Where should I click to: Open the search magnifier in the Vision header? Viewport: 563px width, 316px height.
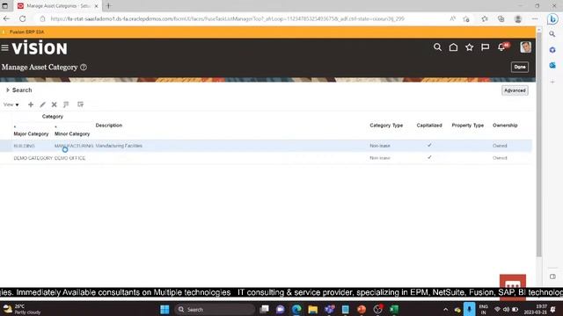437,47
